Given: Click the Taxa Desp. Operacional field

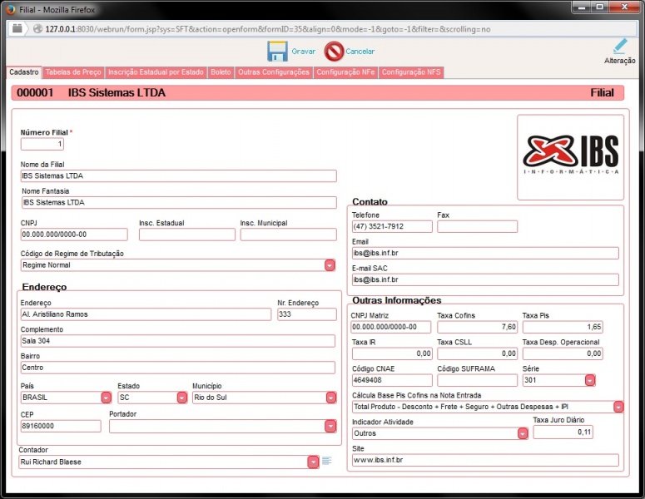Looking at the screenshot, I should coord(563,353).
